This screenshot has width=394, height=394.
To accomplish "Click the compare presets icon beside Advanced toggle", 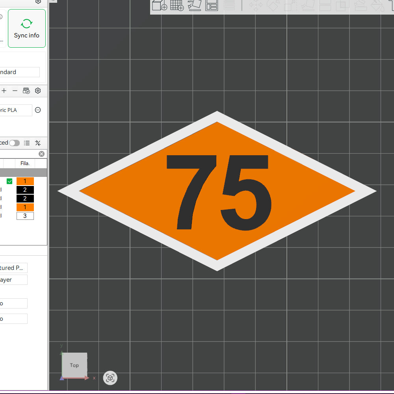I will pyautogui.click(x=38, y=143).
